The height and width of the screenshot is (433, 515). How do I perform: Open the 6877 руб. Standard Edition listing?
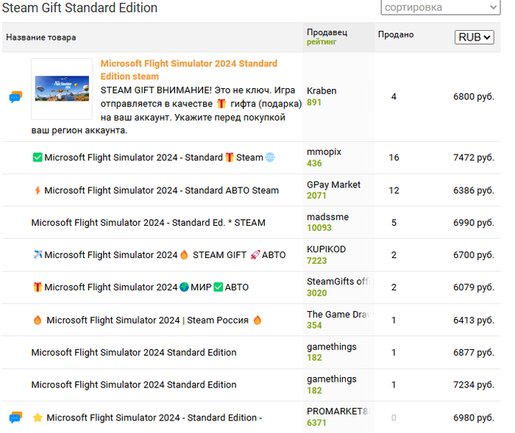[134, 352]
